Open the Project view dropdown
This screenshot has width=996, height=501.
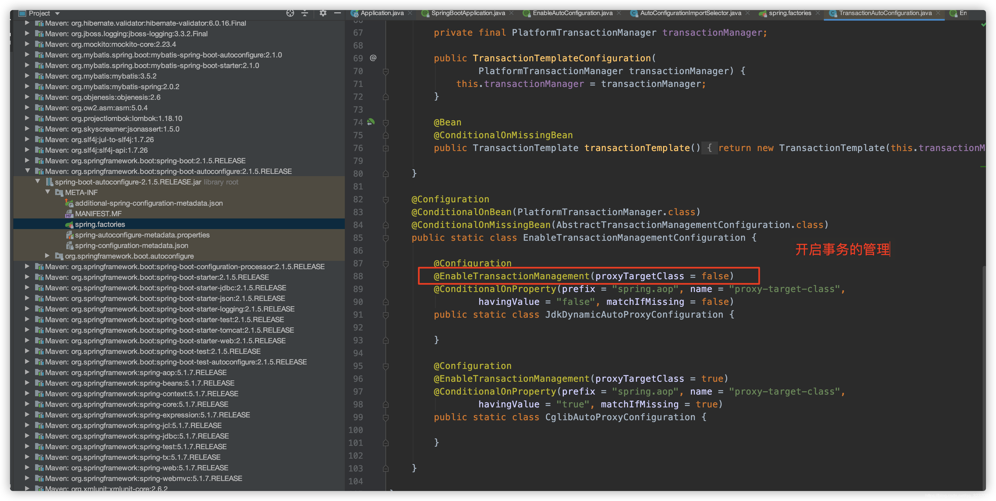click(x=57, y=14)
